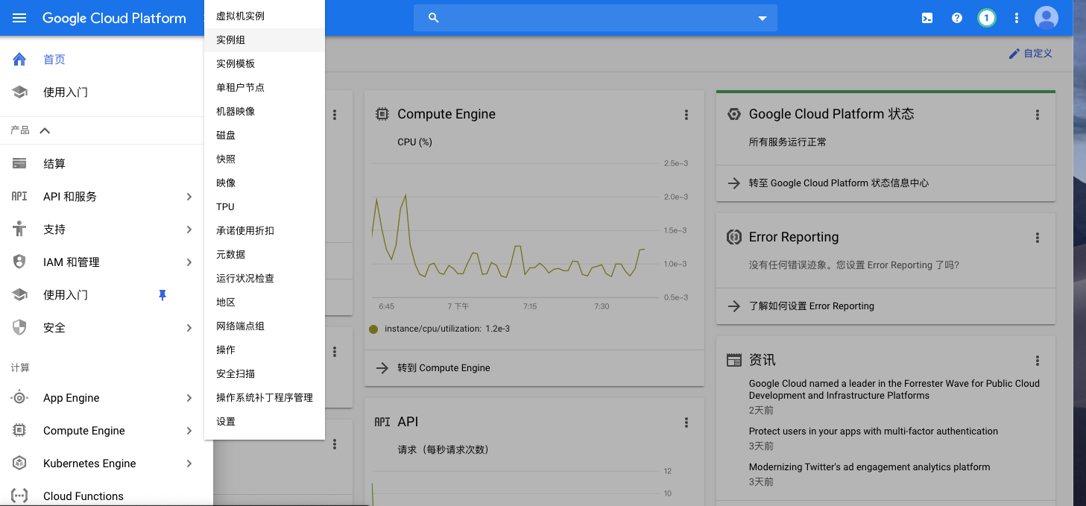The height and width of the screenshot is (506, 1086).
Task: Choose 单租户节点 in the submenu
Action: pyautogui.click(x=265, y=88)
